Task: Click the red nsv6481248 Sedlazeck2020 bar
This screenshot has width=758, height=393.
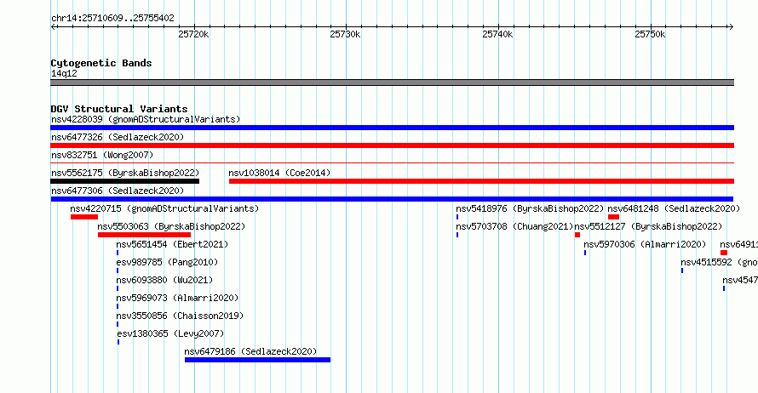Action: (613, 217)
